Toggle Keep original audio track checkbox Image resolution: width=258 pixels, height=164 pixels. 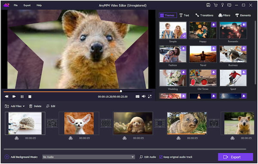pyautogui.click(x=161, y=157)
